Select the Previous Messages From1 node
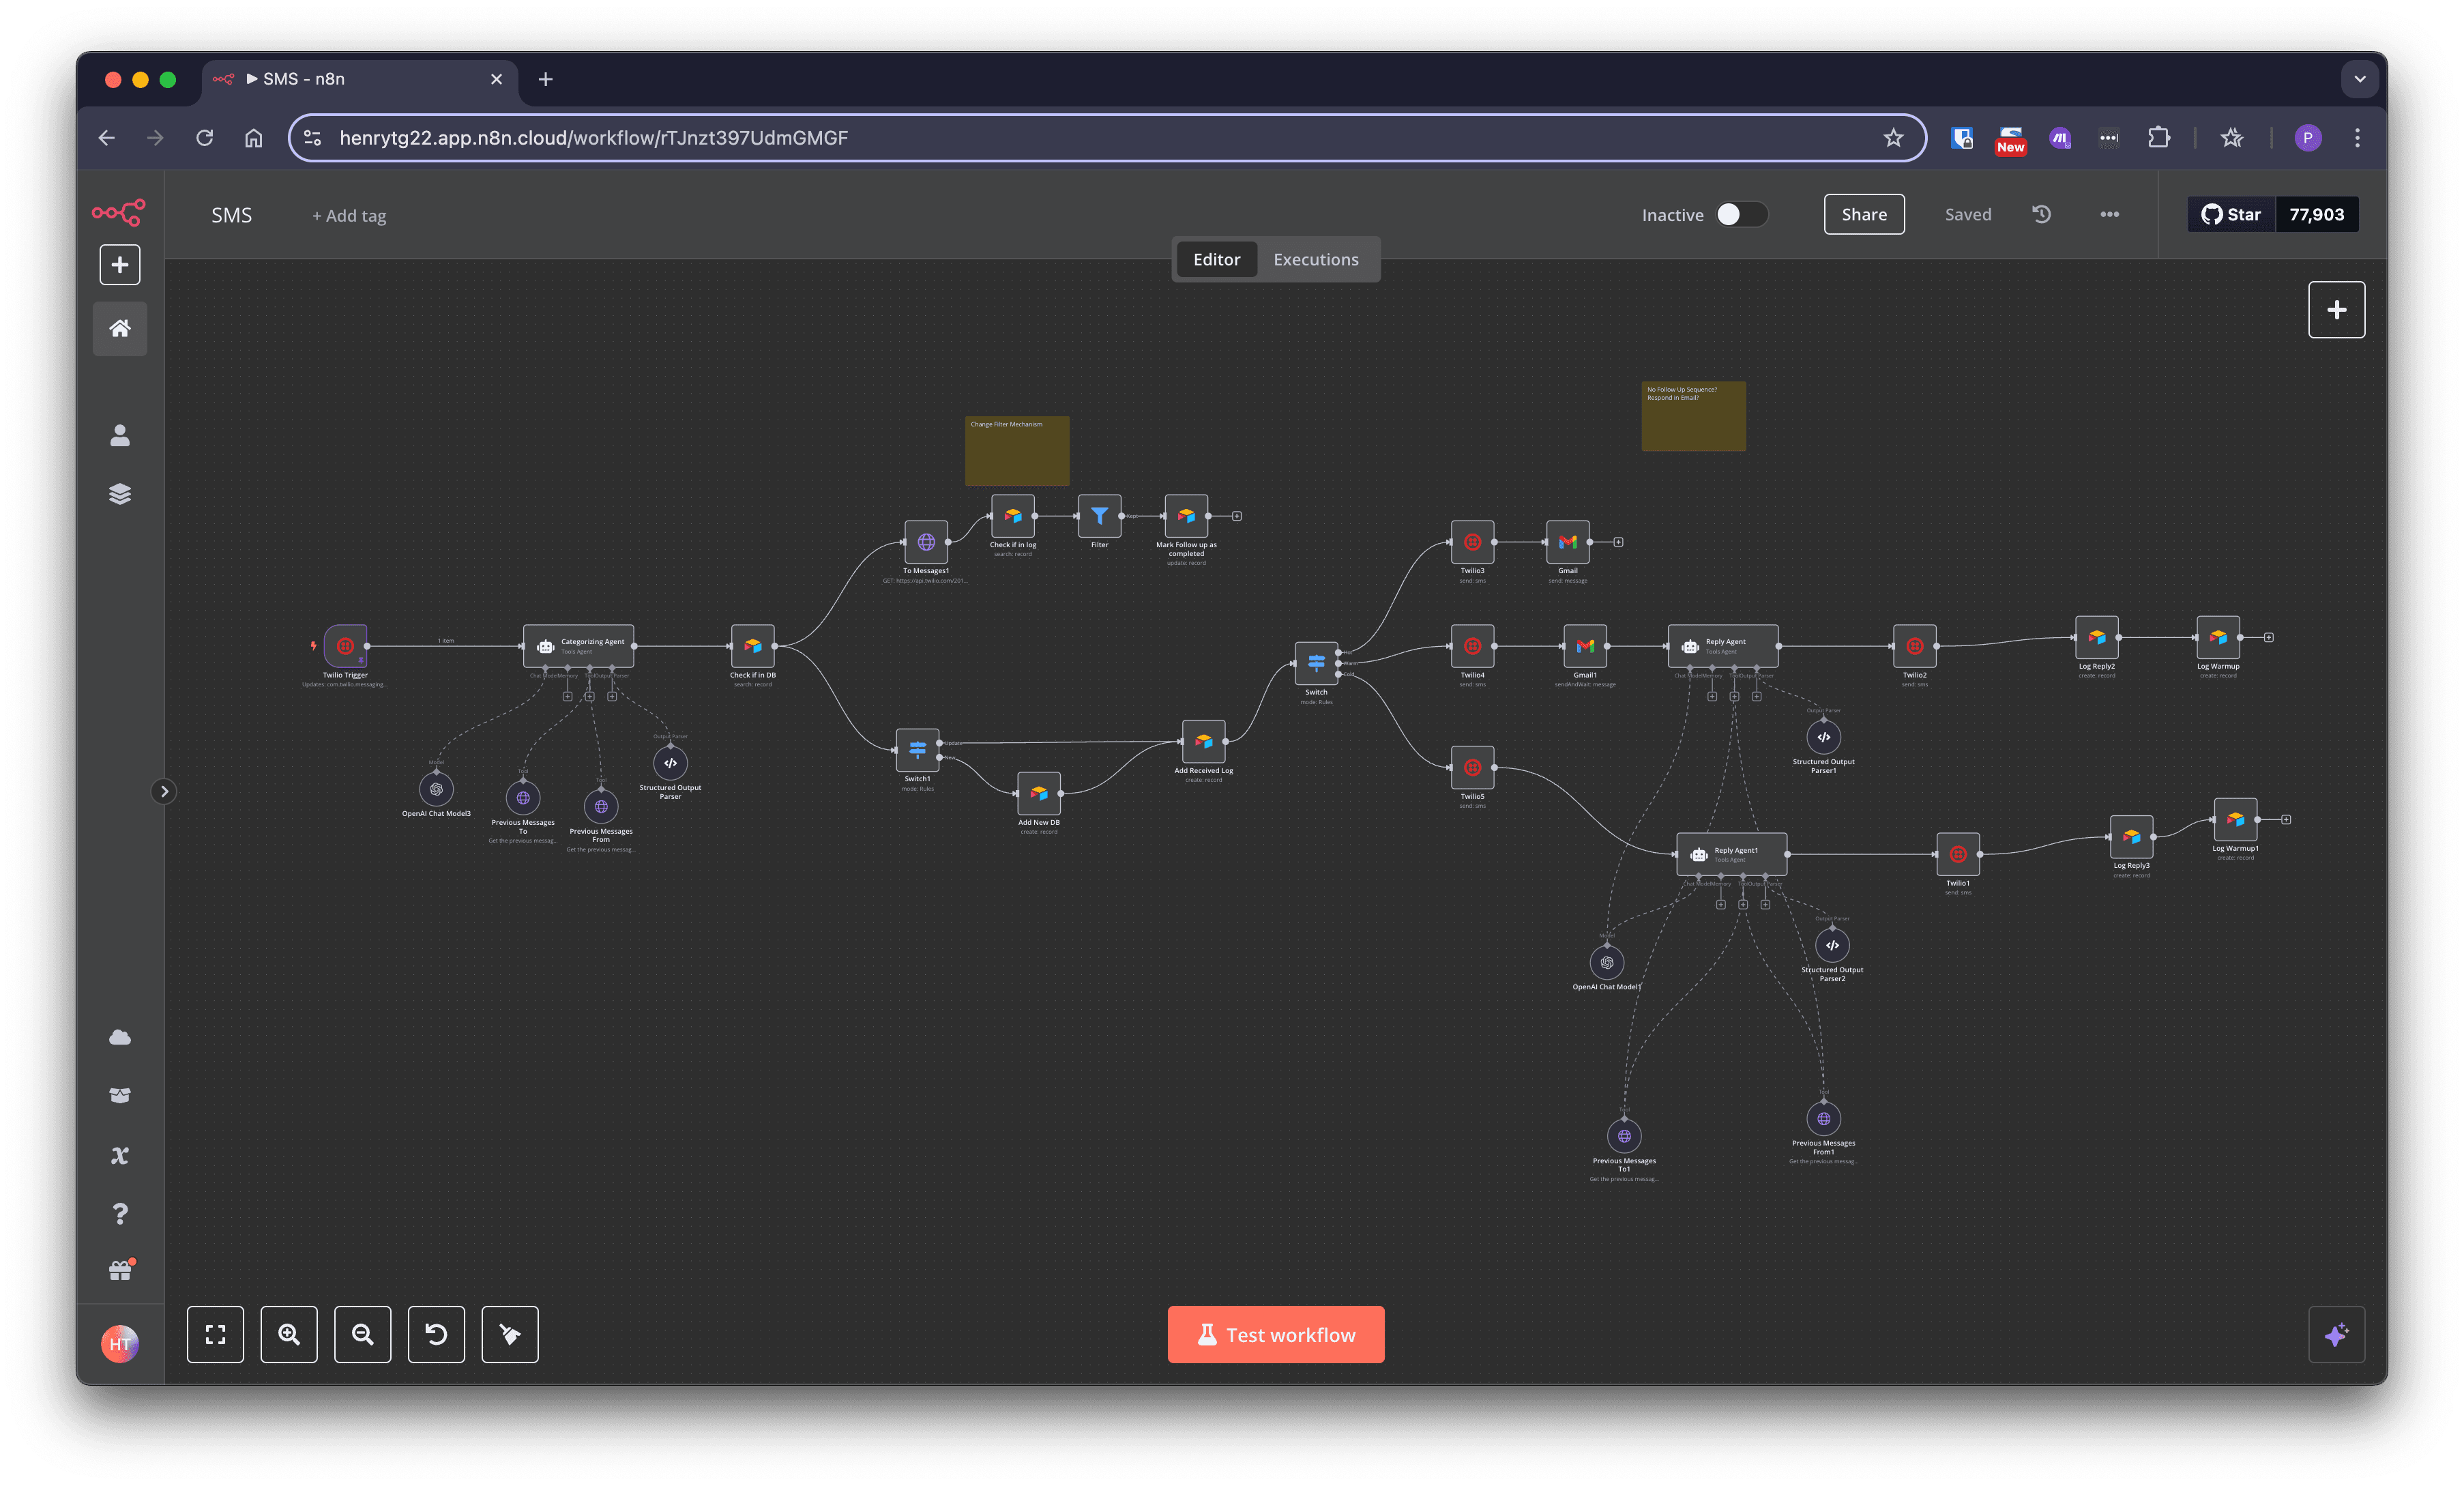 1823,1119
